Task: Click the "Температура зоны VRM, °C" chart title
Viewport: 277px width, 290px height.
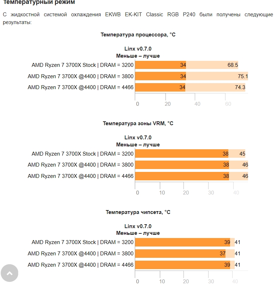Action: (138, 123)
